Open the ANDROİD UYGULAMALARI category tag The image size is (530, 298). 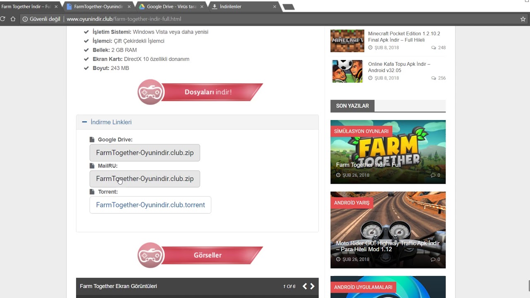click(x=363, y=287)
